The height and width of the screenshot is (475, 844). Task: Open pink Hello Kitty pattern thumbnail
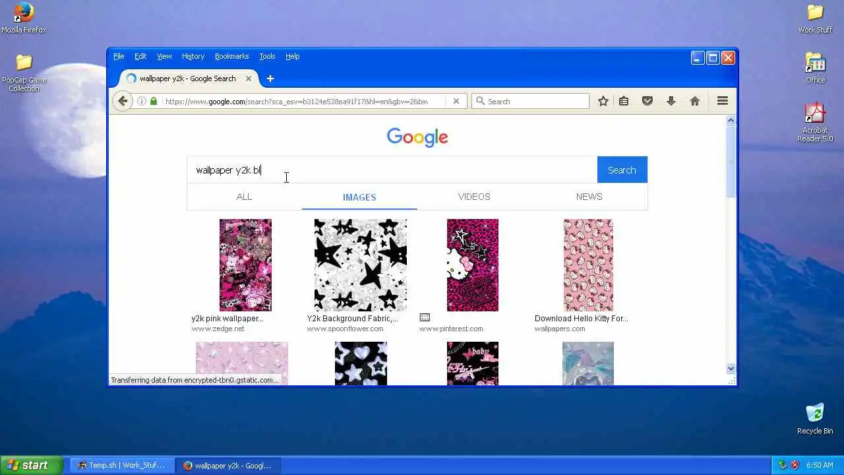point(588,265)
